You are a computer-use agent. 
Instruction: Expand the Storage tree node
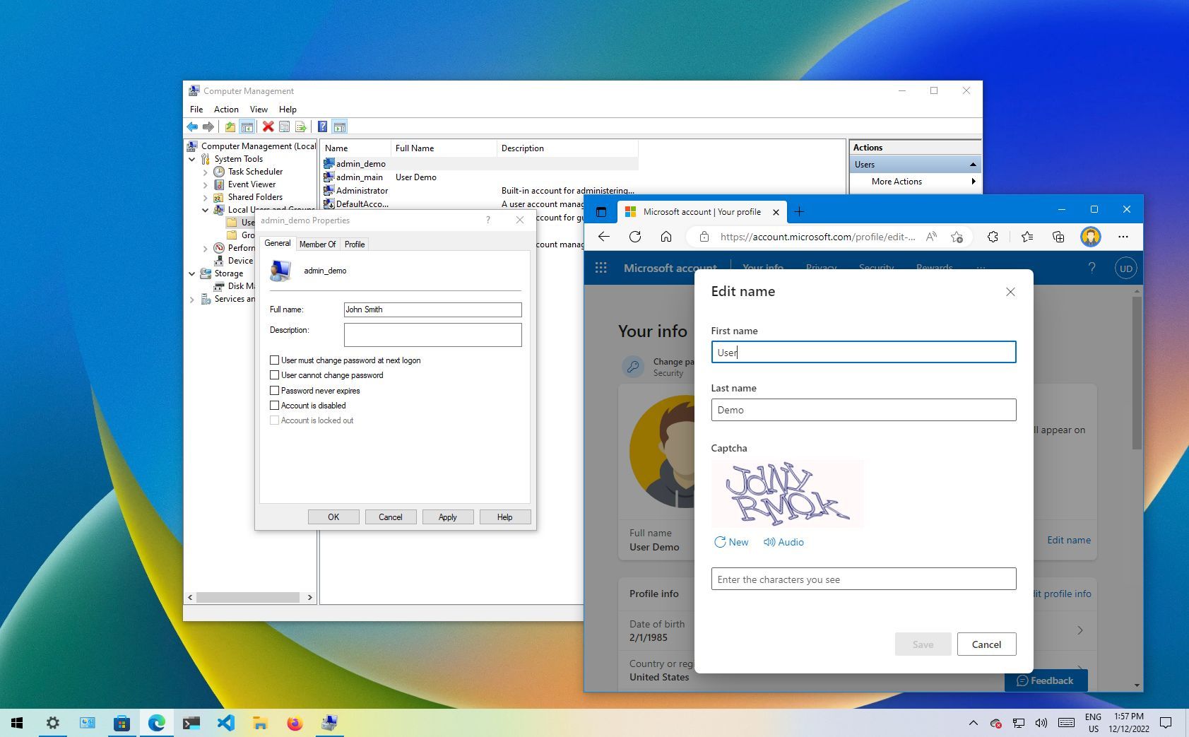click(192, 273)
